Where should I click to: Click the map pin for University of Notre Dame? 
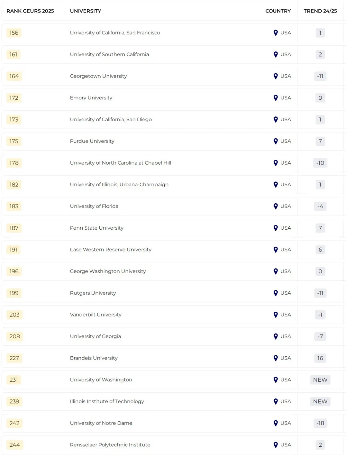click(x=276, y=423)
